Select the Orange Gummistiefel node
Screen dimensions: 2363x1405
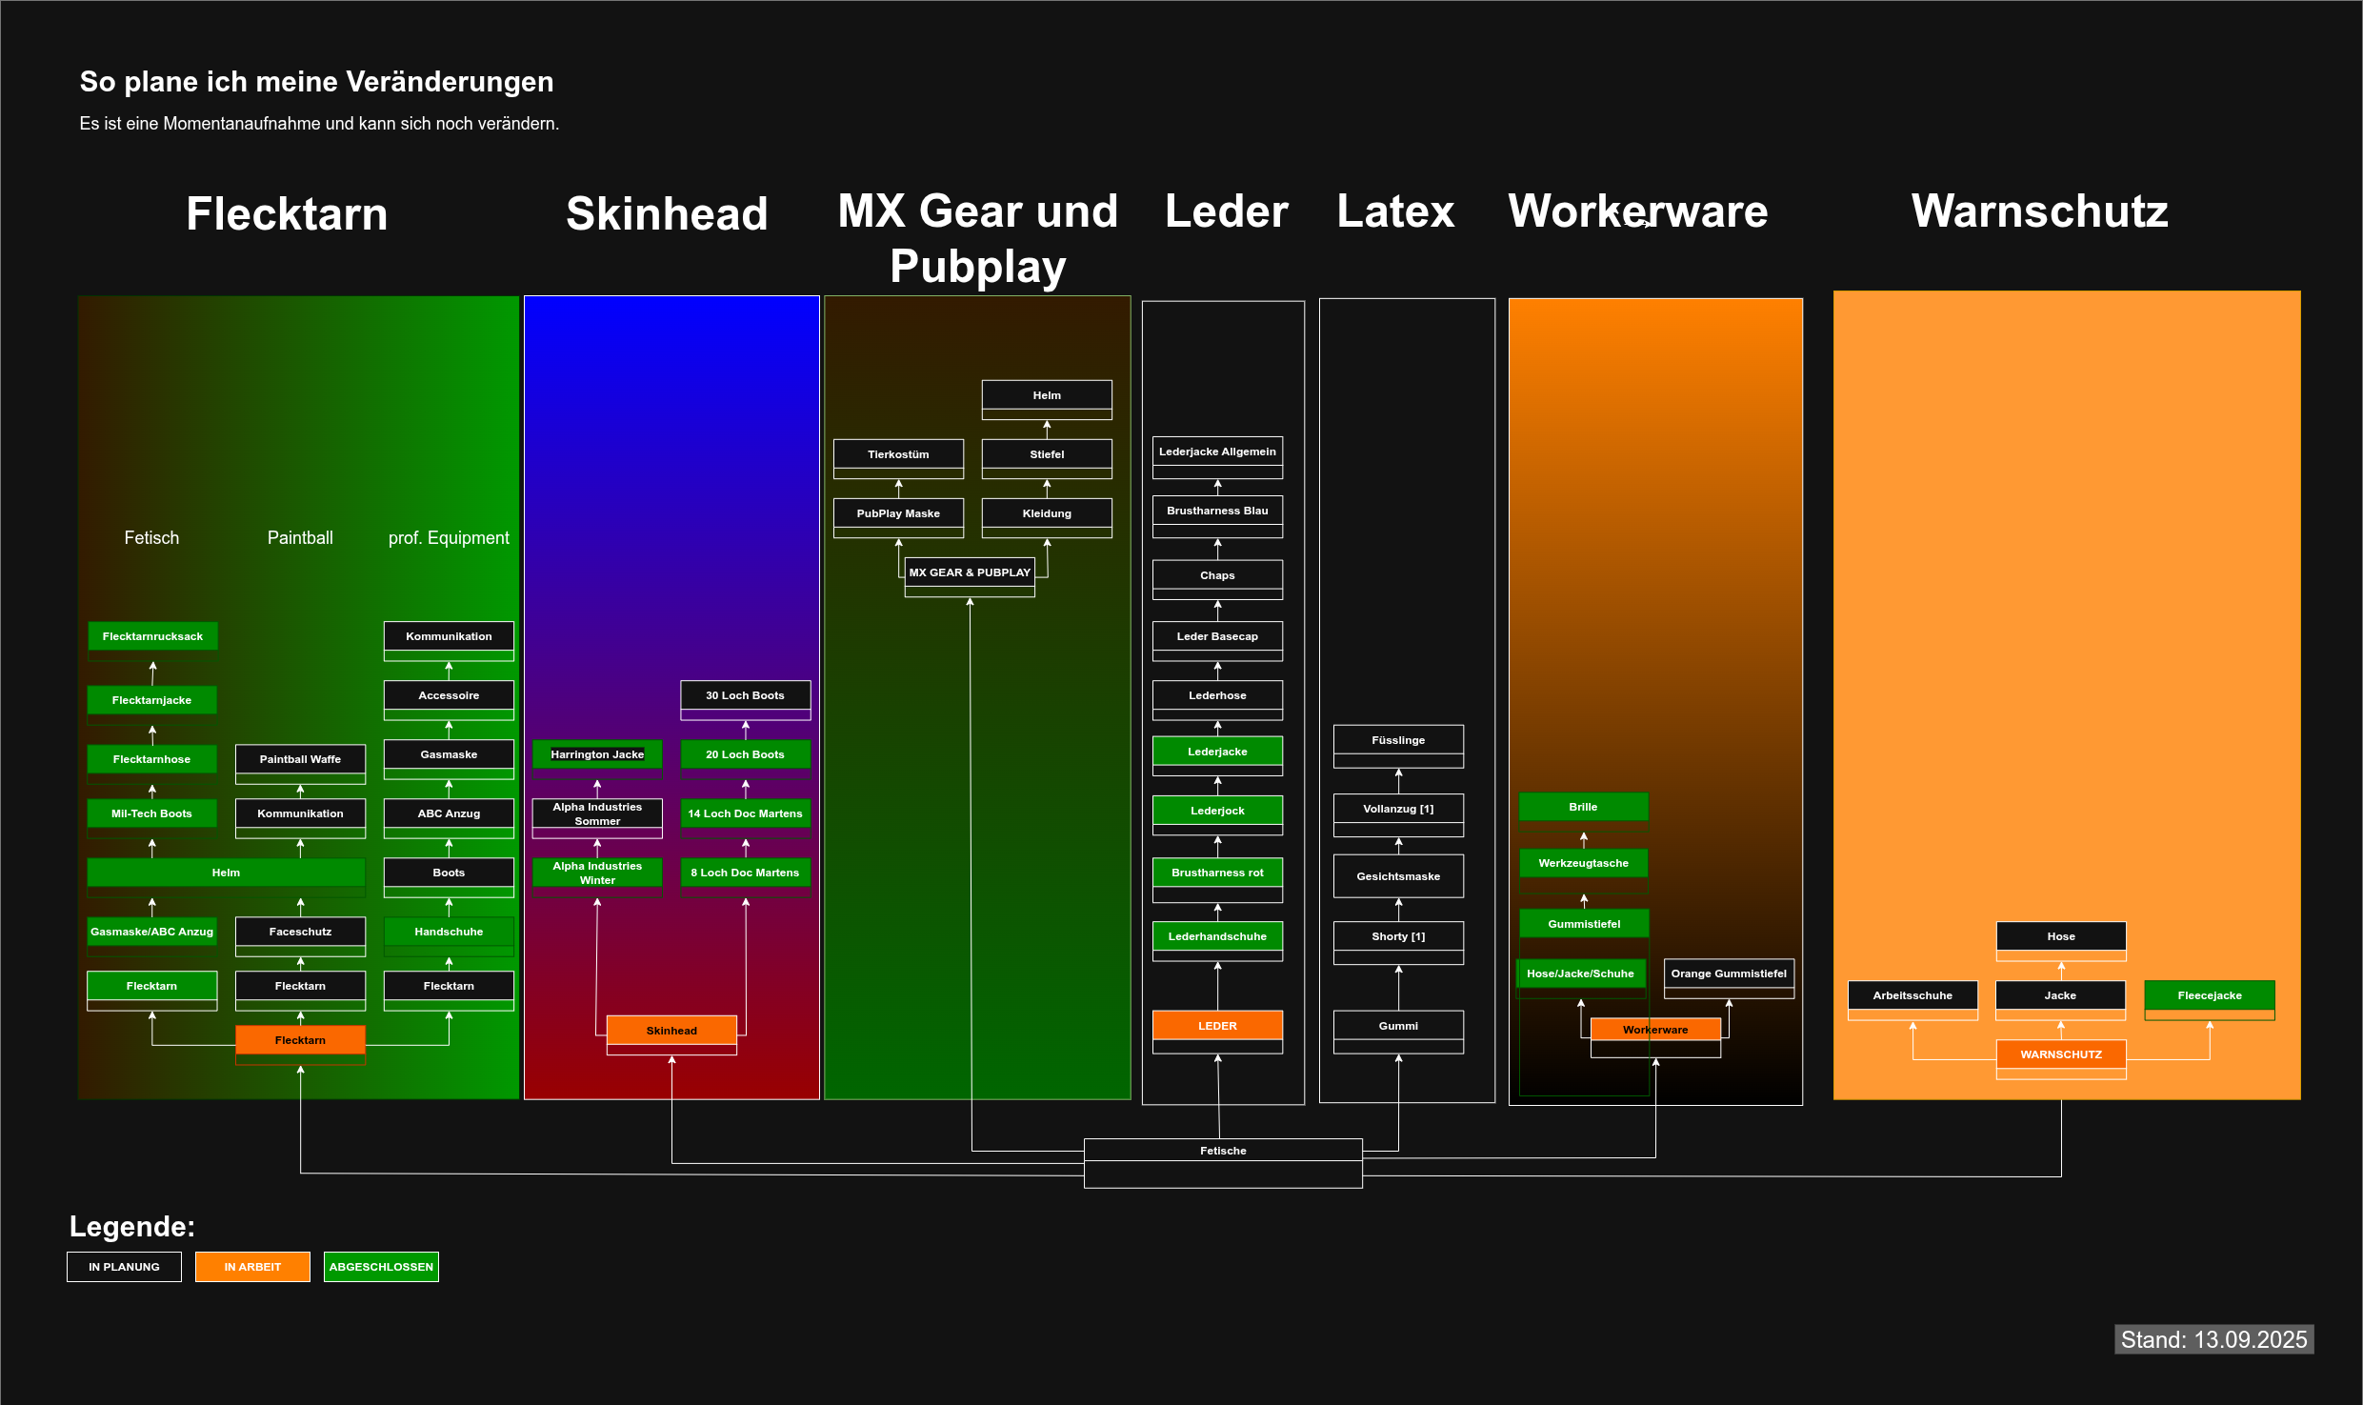[x=1729, y=973]
